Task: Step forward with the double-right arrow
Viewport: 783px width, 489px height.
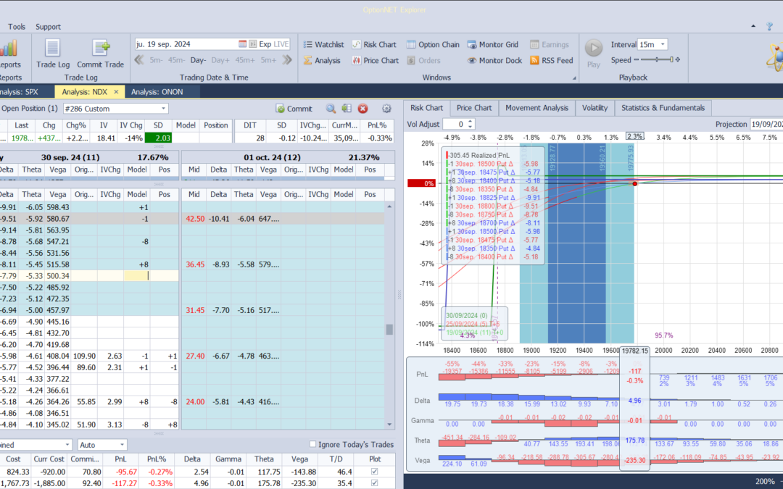Action: click(286, 60)
